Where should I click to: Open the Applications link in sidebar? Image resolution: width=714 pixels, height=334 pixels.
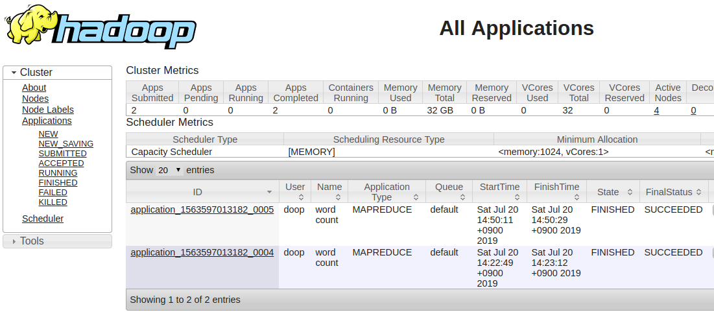[47, 121]
